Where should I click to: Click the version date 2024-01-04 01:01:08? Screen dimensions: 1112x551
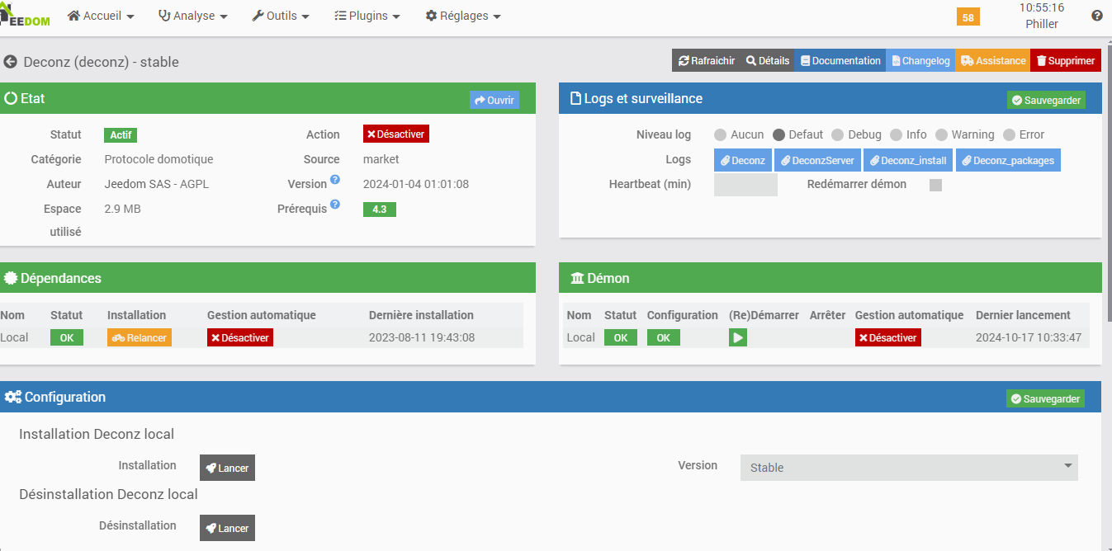point(416,184)
